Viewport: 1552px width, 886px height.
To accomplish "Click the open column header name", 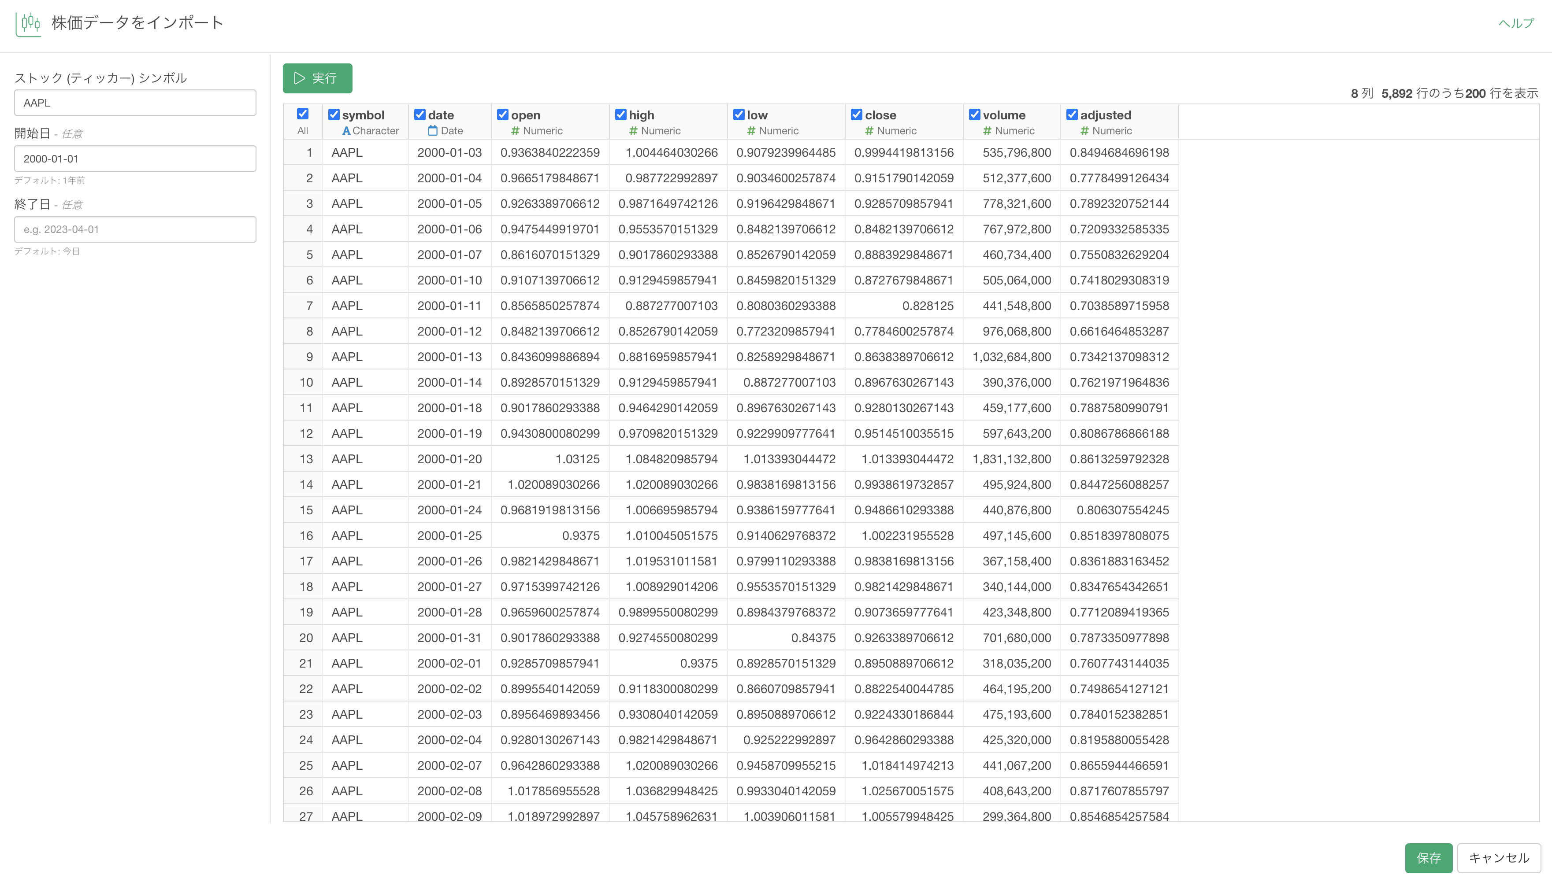I will (x=525, y=115).
